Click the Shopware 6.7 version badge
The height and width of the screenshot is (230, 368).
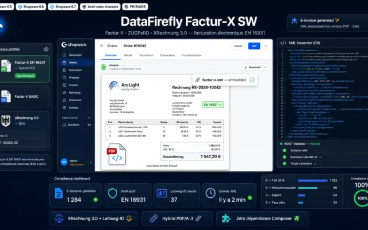pos(63,6)
